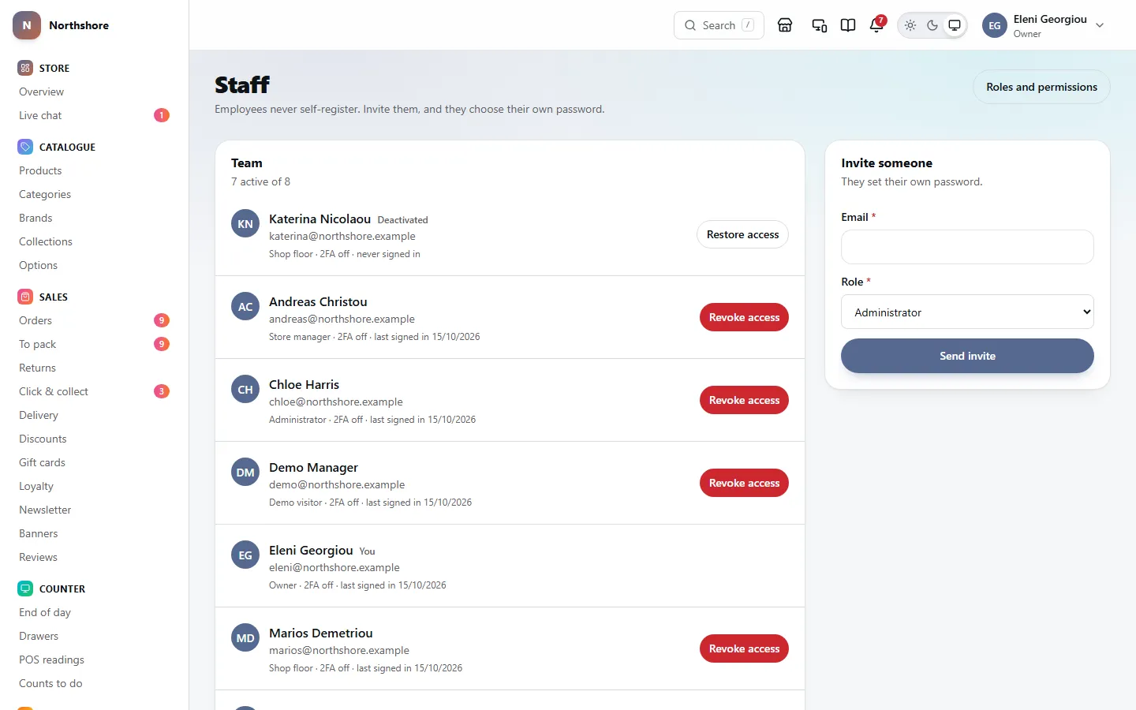This screenshot has height=710, width=1136.
Task: Click the CATALOGUE tag icon in sidebar
Action: [x=25, y=147]
